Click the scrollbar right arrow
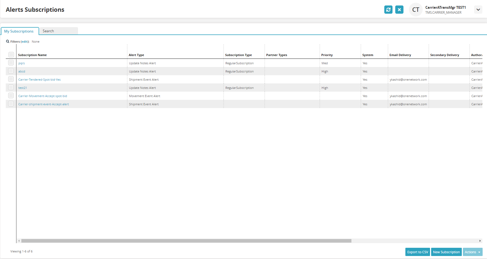This screenshot has height=259, width=487. coord(480,241)
